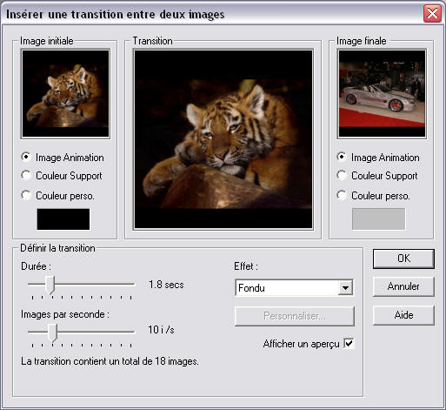
Task: Click the Annuler button
Action: pos(403,286)
